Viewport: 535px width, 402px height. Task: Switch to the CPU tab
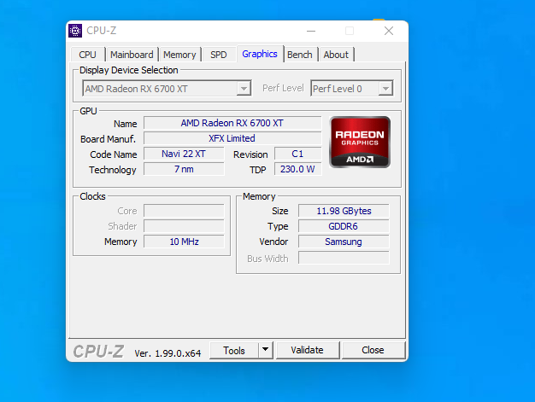click(x=88, y=55)
